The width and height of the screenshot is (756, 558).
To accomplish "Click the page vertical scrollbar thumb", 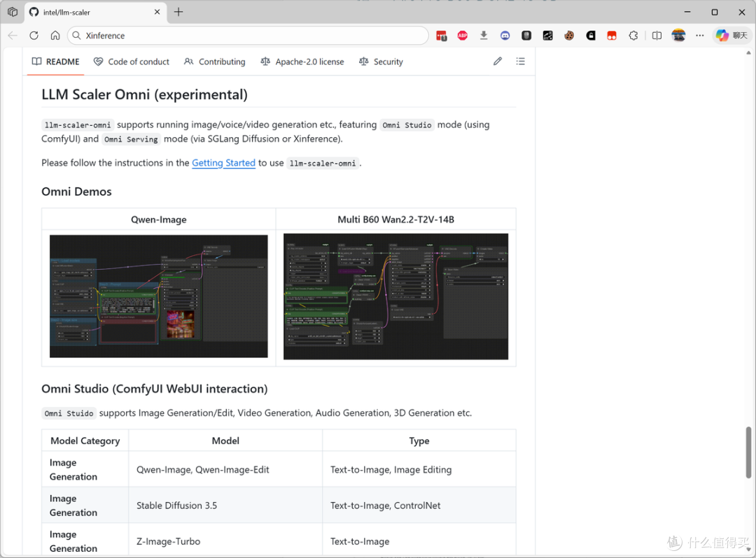I will [748, 452].
